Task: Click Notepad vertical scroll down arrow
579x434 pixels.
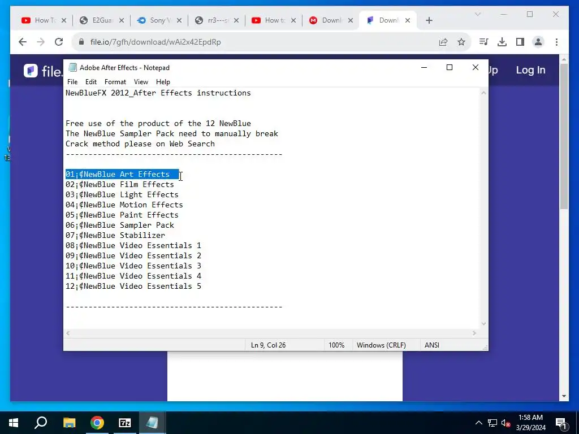Action: pos(483,324)
